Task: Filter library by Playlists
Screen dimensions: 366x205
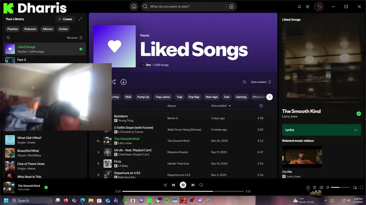Action: point(13,29)
